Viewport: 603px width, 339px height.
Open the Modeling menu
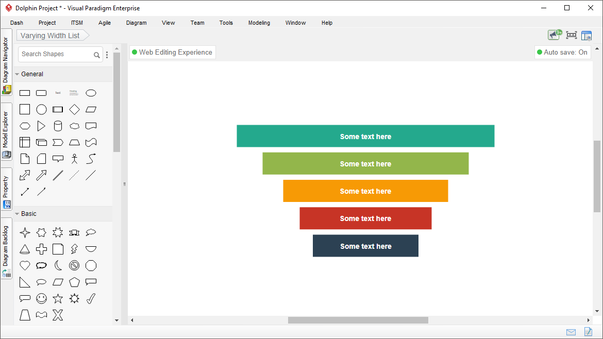point(259,23)
